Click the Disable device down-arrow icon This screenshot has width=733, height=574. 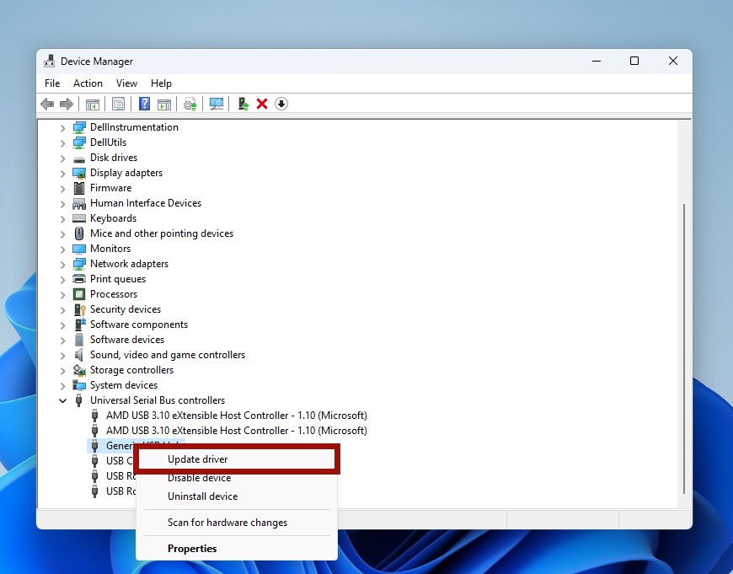[281, 104]
